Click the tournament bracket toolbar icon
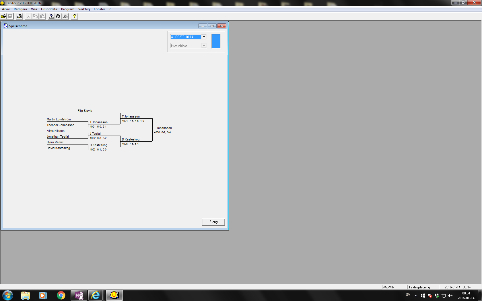This screenshot has height=301, width=482. tap(58, 16)
